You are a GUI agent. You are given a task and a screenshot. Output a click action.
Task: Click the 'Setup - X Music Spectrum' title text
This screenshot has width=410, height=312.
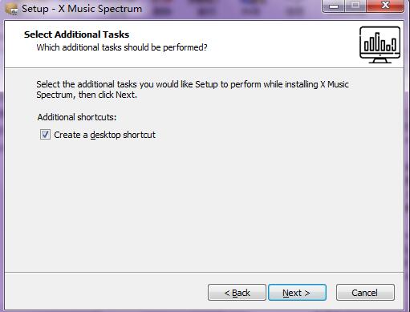pos(82,9)
